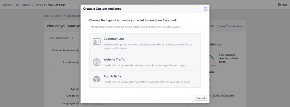Click the '20,000,000 people' reach text

pyautogui.click(x=223, y=96)
